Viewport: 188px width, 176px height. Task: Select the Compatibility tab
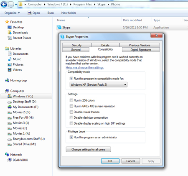[x=105, y=49]
